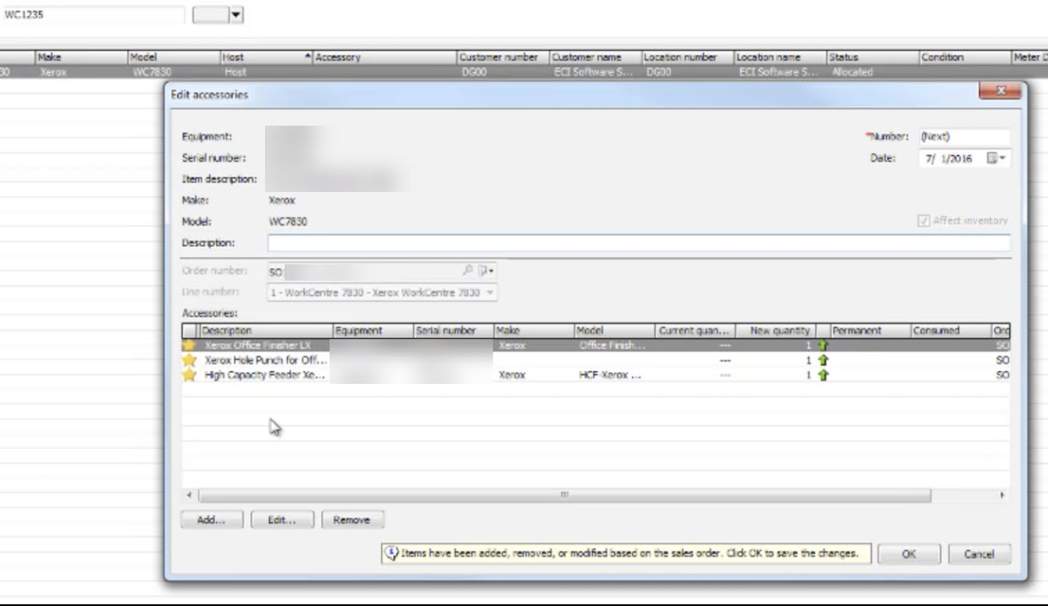The width and height of the screenshot is (1048, 606).
Task: Click the WC1235 search field at top
Action: (93, 15)
